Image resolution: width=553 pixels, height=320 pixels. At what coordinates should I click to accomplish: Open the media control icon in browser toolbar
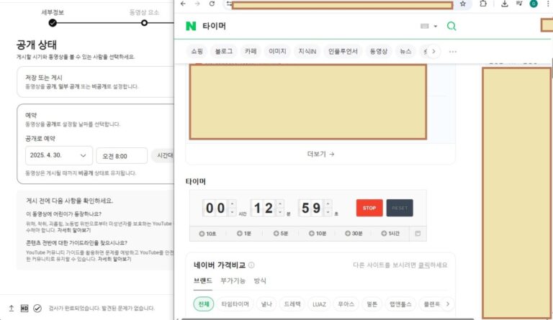pos(519,4)
